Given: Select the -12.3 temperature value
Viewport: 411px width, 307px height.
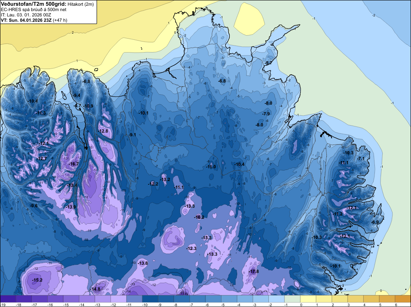Looking at the screenshot, I should click(x=192, y=248).
